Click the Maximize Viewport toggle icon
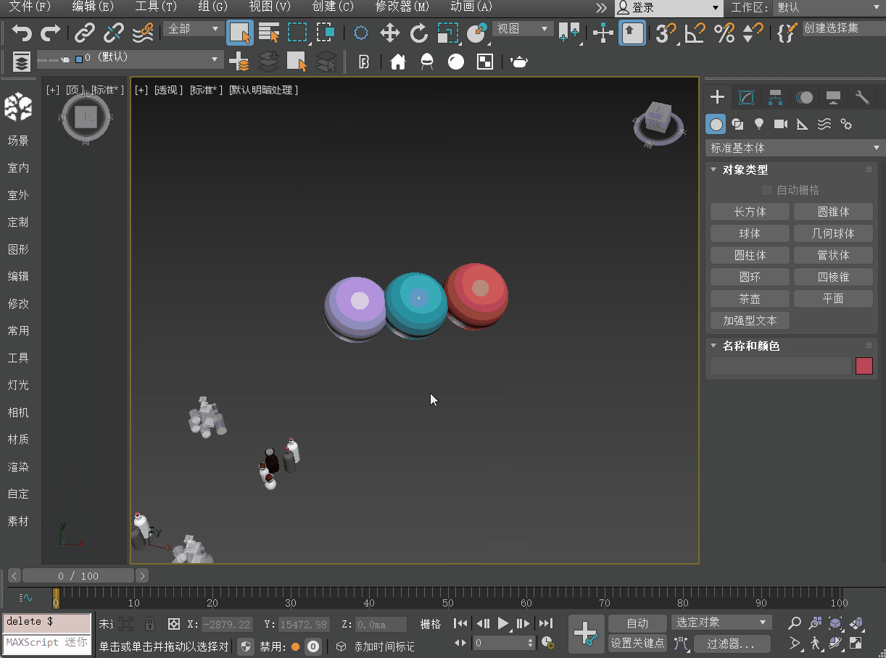The height and width of the screenshot is (658, 886). pos(856,643)
